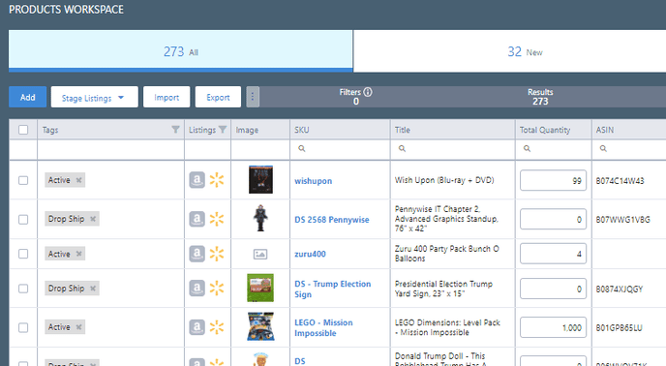Click search icon in Total Quantity filter
The image size is (666, 366).
(x=527, y=148)
